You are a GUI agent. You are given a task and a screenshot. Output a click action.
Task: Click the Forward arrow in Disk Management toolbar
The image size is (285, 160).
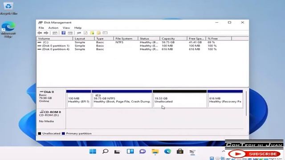[x=46, y=33]
